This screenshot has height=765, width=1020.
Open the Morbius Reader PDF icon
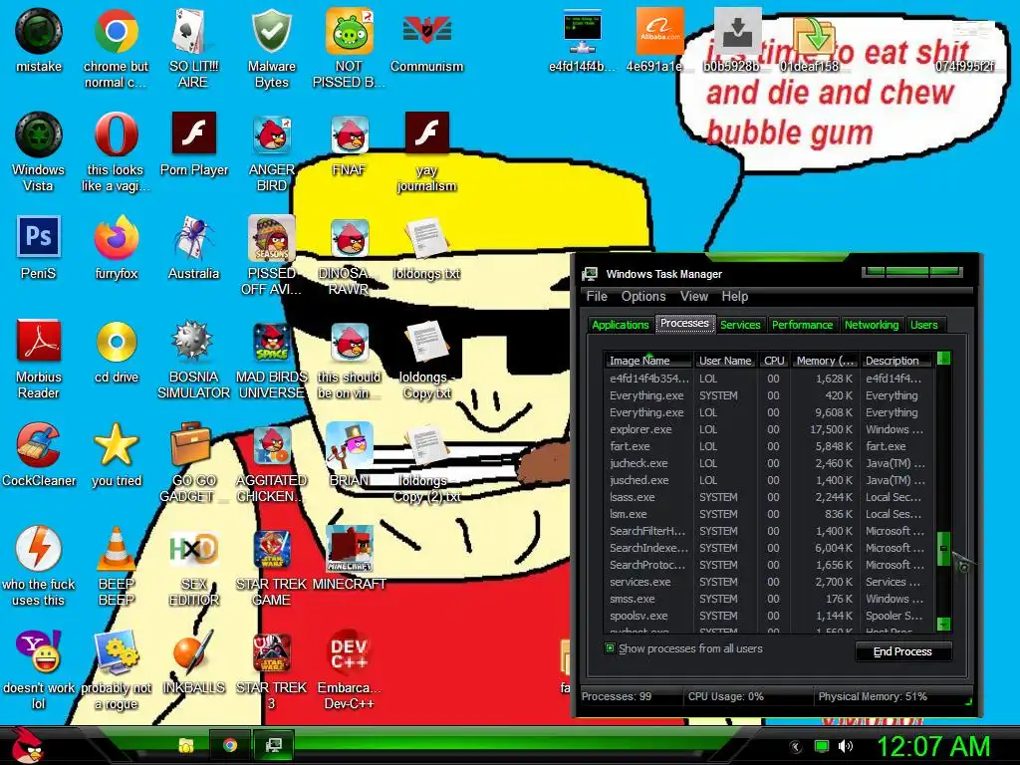point(39,359)
